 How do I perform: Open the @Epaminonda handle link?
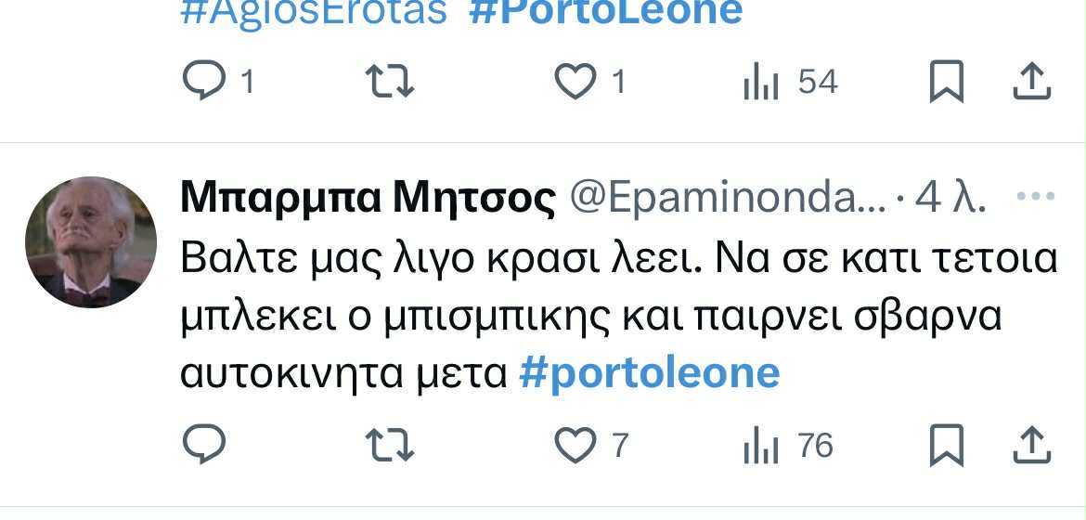click(x=727, y=200)
